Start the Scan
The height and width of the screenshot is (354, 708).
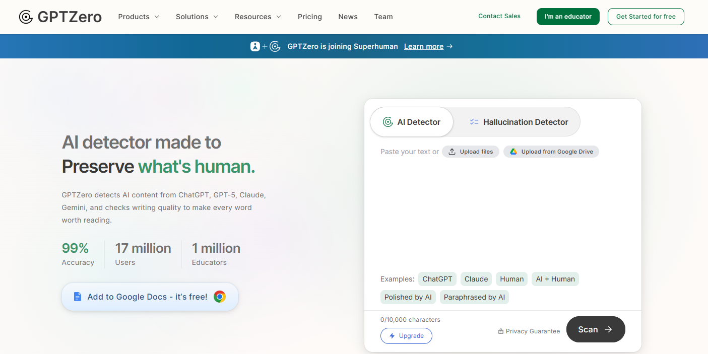pos(596,329)
